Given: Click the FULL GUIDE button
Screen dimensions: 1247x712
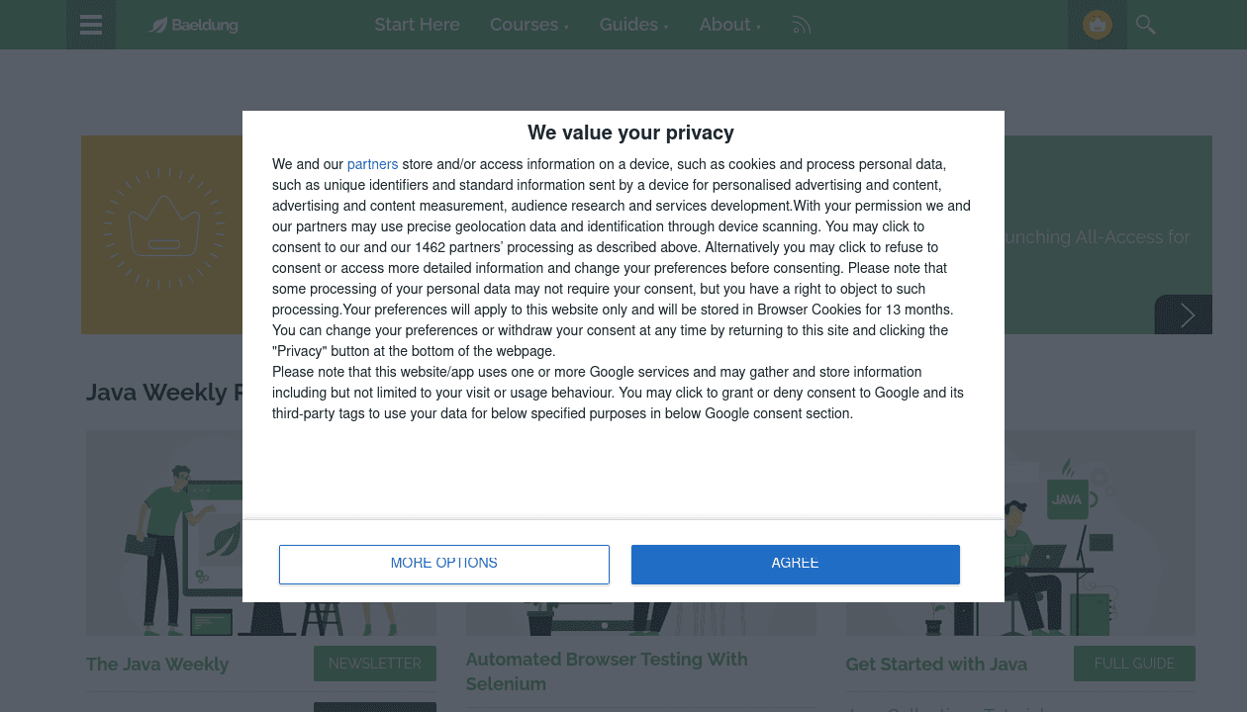Looking at the screenshot, I should tap(1134, 664).
